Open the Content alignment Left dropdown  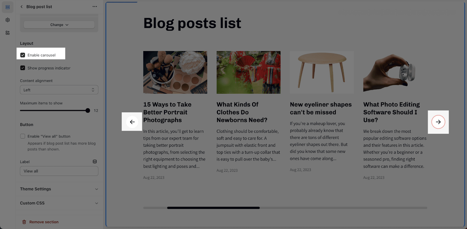click(x=59, y=90)
